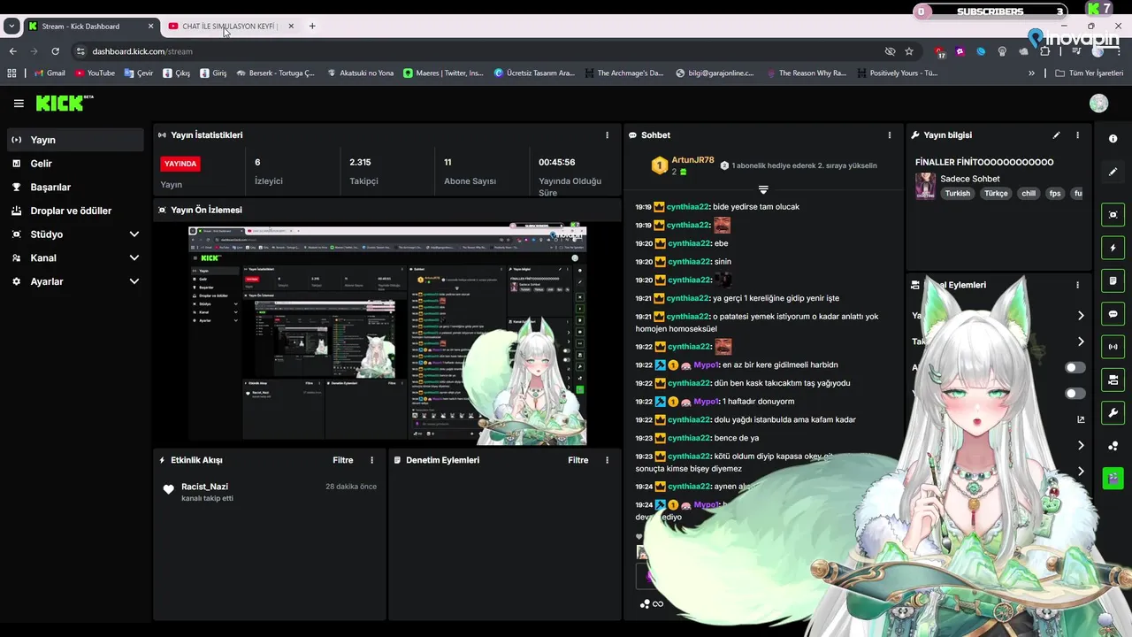Toggle the lightning activity feed rail icon
Viewport: 1132px width, 637px height.
[1113, 248]
